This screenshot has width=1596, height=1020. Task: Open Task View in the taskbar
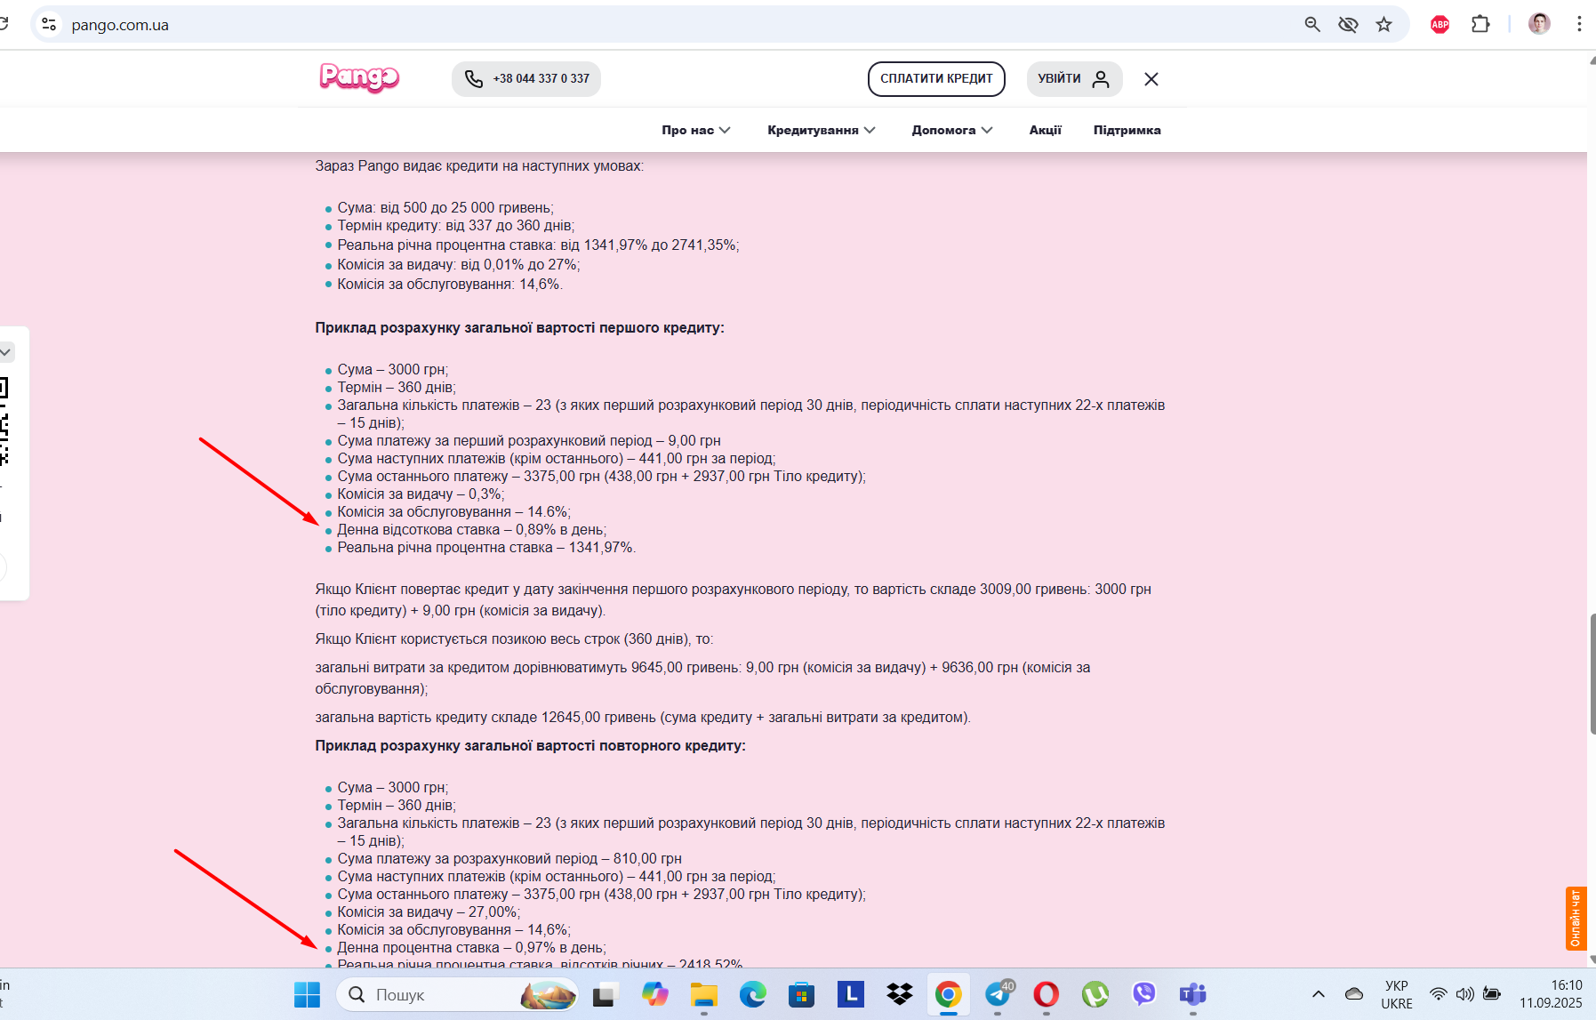click(606, 994)
